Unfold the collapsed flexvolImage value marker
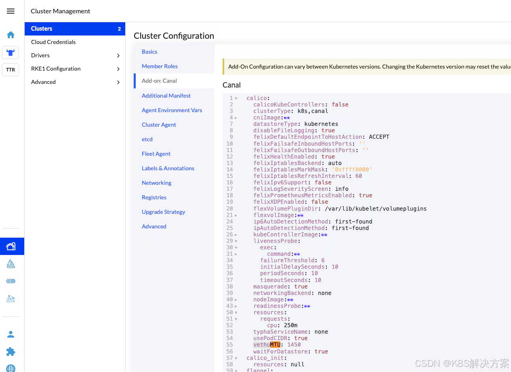 [x=300, y=215]
